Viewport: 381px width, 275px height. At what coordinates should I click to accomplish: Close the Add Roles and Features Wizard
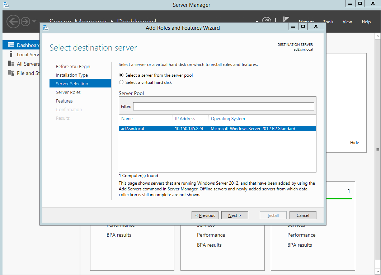tap(316, 27)
